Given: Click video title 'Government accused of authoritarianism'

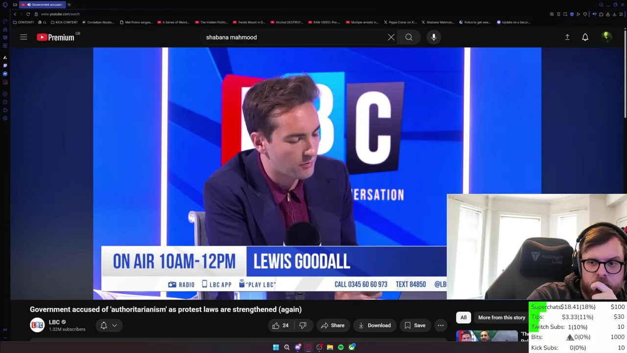Looking at the screenshot, I should [x=166, y=309].
